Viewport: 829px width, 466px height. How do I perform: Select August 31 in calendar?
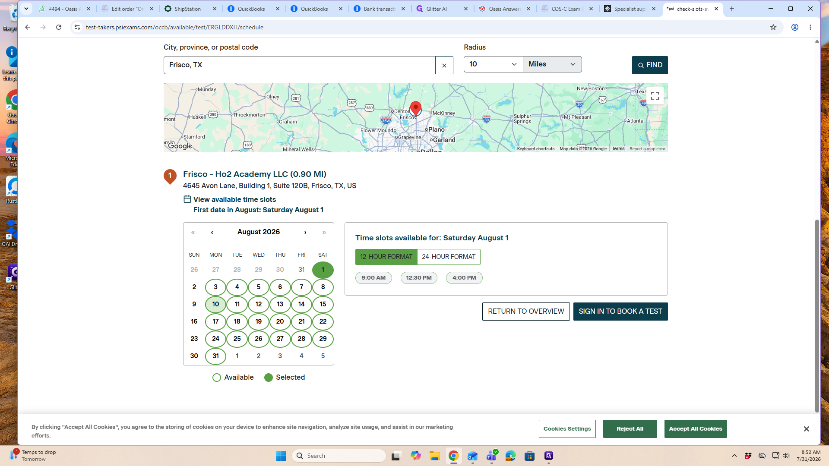[x=215, y=356]
